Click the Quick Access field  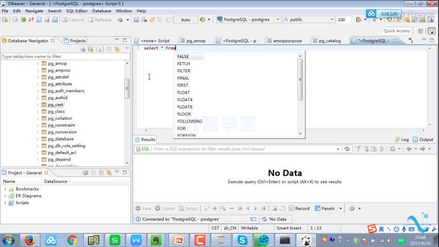tap(397, 31)
